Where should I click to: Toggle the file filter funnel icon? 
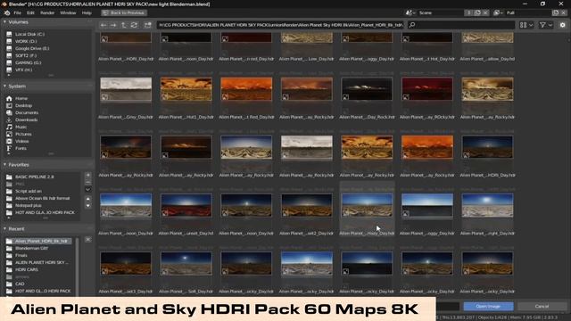543,25
